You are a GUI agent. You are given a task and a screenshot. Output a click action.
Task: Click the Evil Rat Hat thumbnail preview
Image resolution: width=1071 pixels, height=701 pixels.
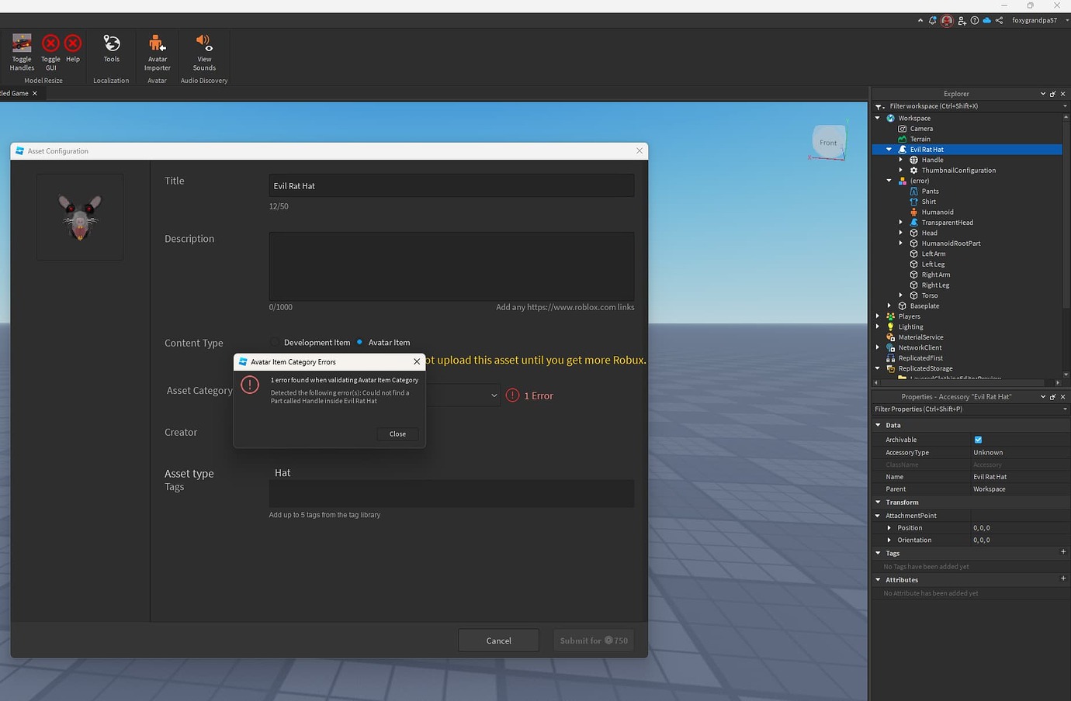pos(80,217)
